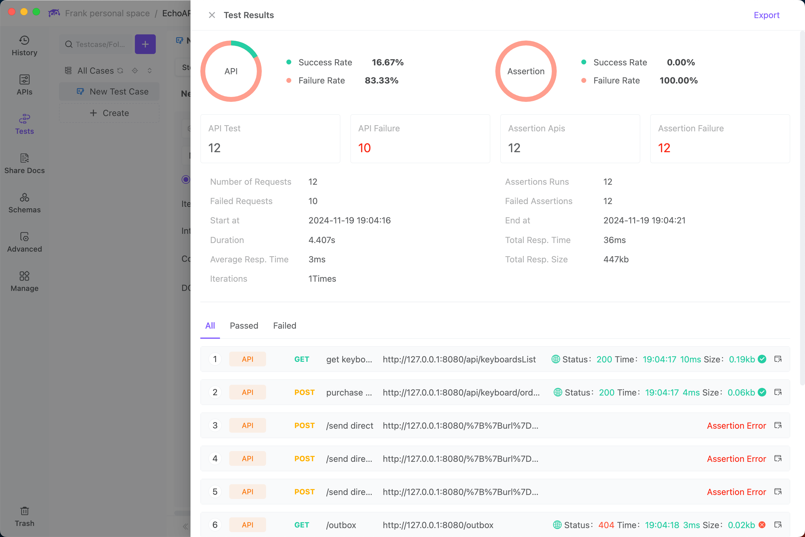805x537 pixels.
Task: Click green success check in row 1
Action: click(762, 359)
